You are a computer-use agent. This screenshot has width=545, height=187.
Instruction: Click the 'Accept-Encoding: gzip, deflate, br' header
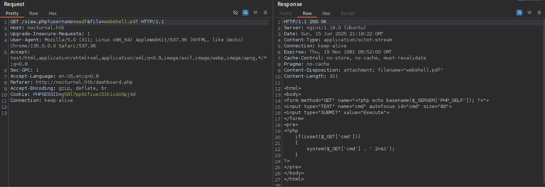59,88
